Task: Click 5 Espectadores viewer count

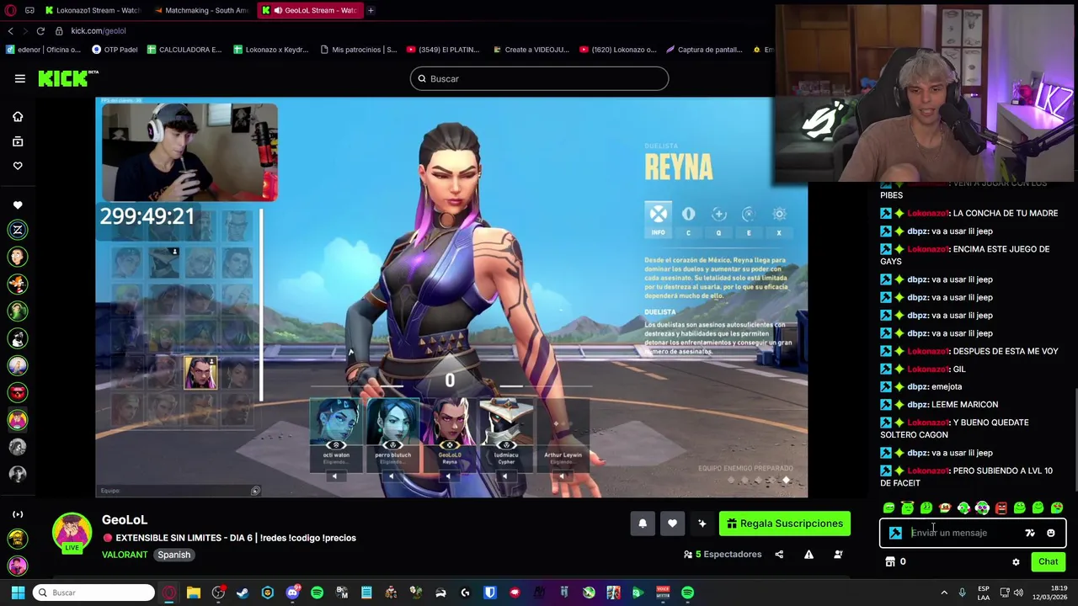Action: [x=723, y=555]
